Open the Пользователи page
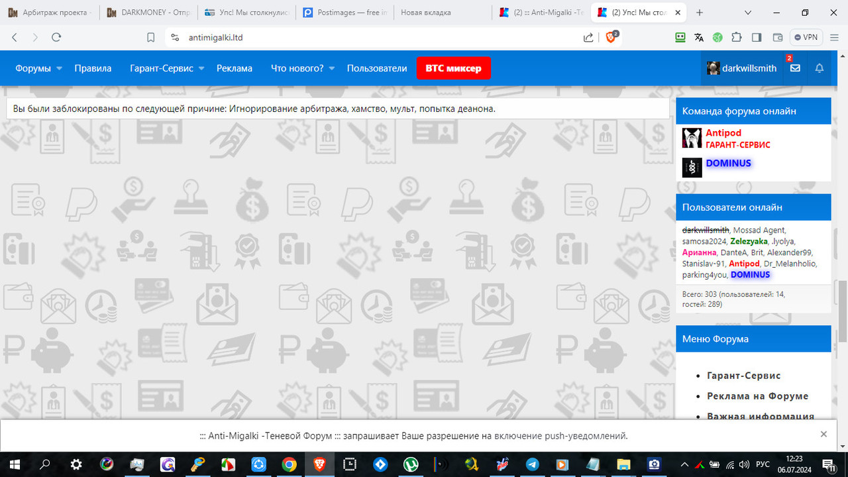This screenshot has width=848, height=477. pyautogui.click(x=377, y=68)
